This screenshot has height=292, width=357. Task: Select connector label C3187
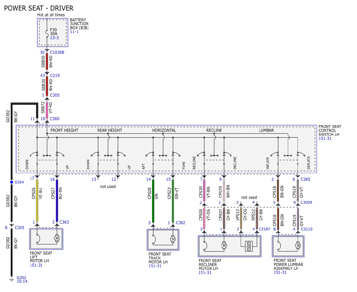[x=264, y=229]
